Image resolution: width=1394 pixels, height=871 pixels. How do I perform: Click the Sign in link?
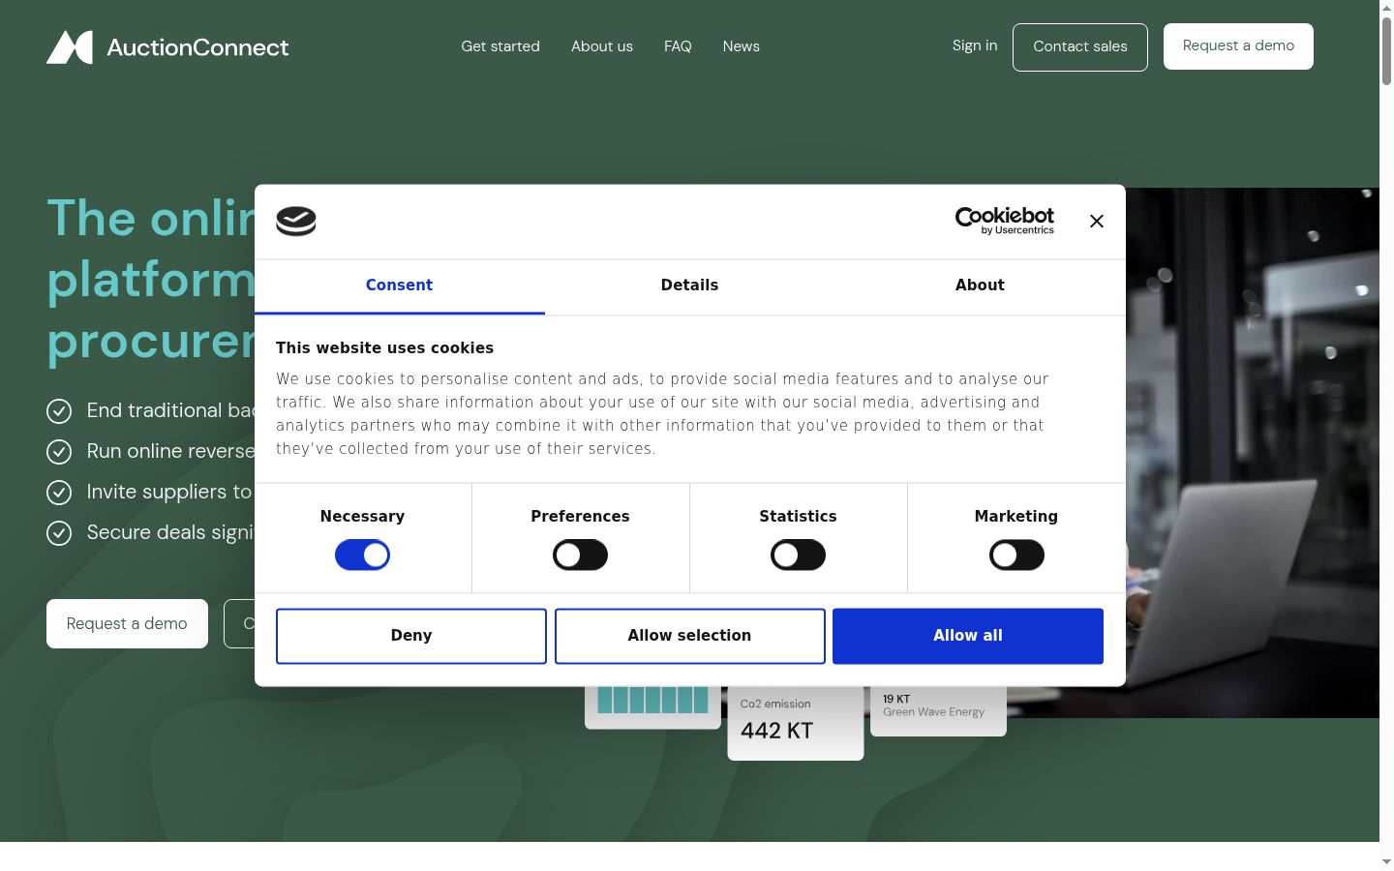[975, 45]
